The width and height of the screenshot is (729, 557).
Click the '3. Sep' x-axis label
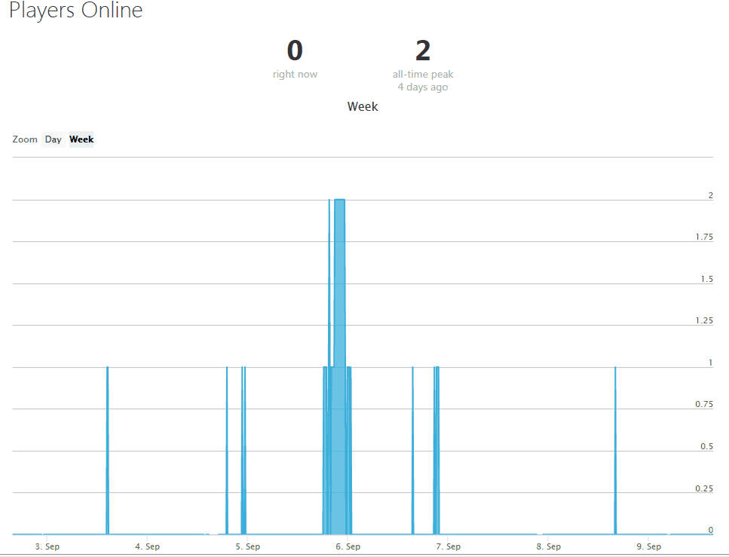[x=47, y=546]
